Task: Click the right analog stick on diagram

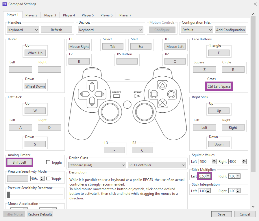Action: (x=144, y=112)
